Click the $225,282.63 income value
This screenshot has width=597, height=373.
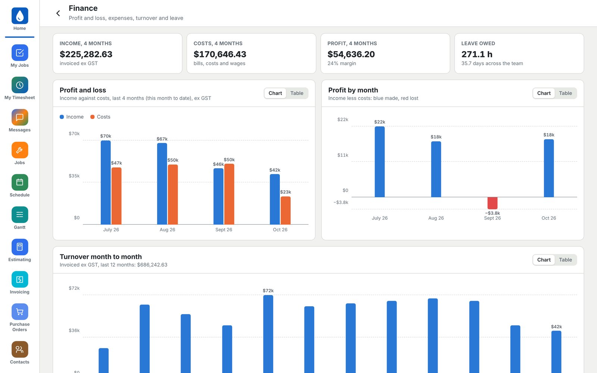pos(86,54)
